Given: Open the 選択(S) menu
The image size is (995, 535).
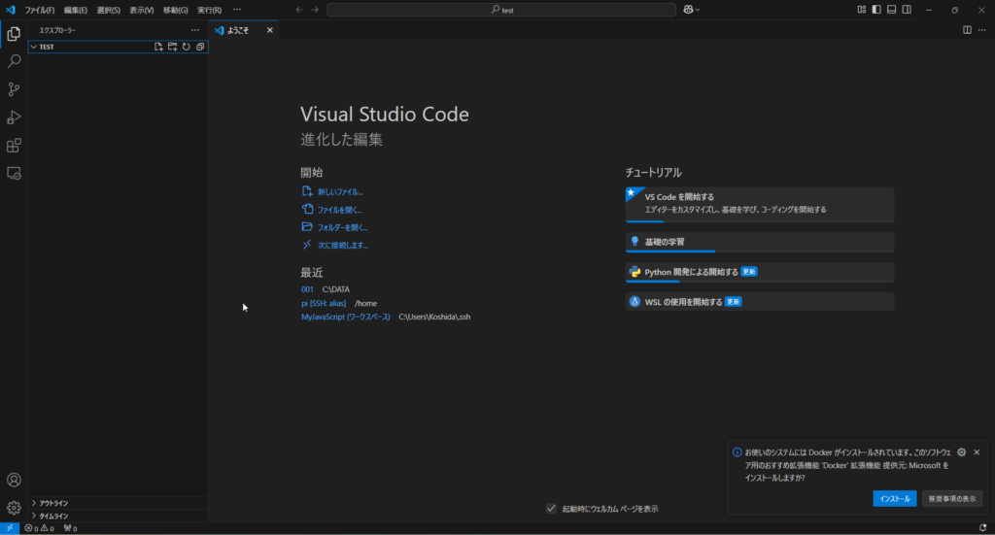Looking at the screenshot, I should pyautogui.click(x=109, y=10).
